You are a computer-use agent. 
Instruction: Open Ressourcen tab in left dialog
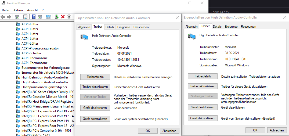tap(141, 27)
